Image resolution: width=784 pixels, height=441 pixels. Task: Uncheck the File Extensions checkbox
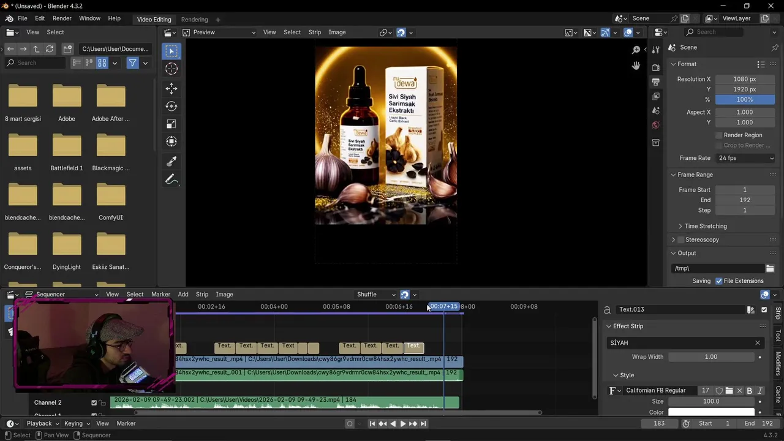coord(718,281)
